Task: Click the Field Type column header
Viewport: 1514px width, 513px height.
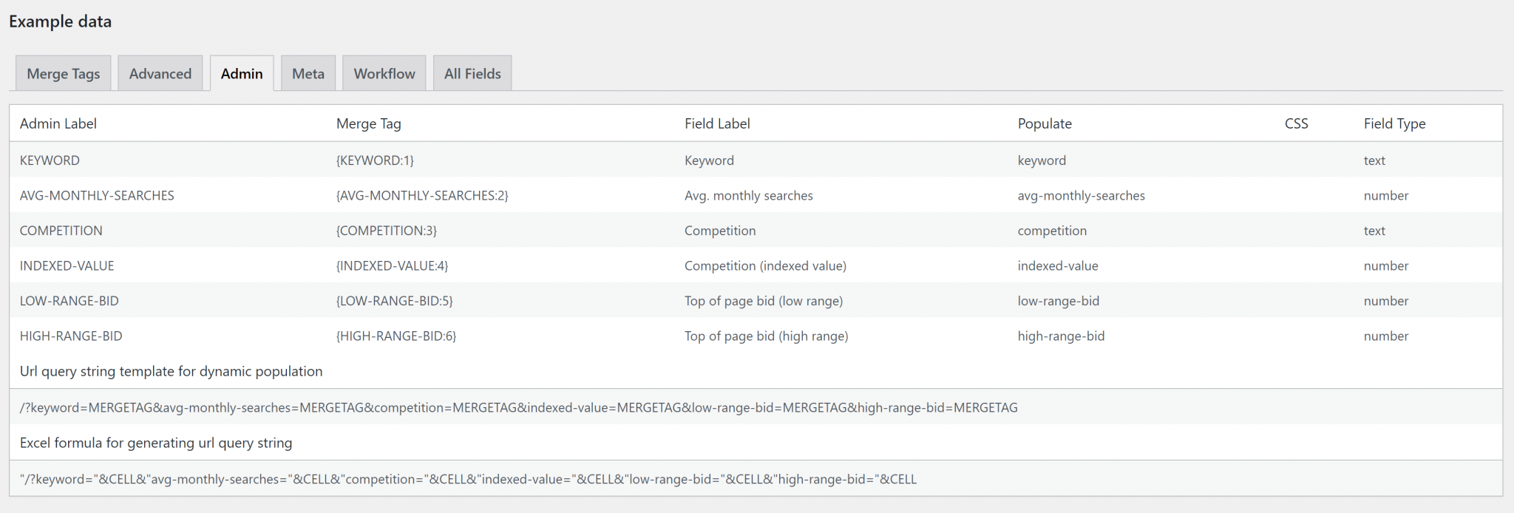Action: pos(1394,124)
